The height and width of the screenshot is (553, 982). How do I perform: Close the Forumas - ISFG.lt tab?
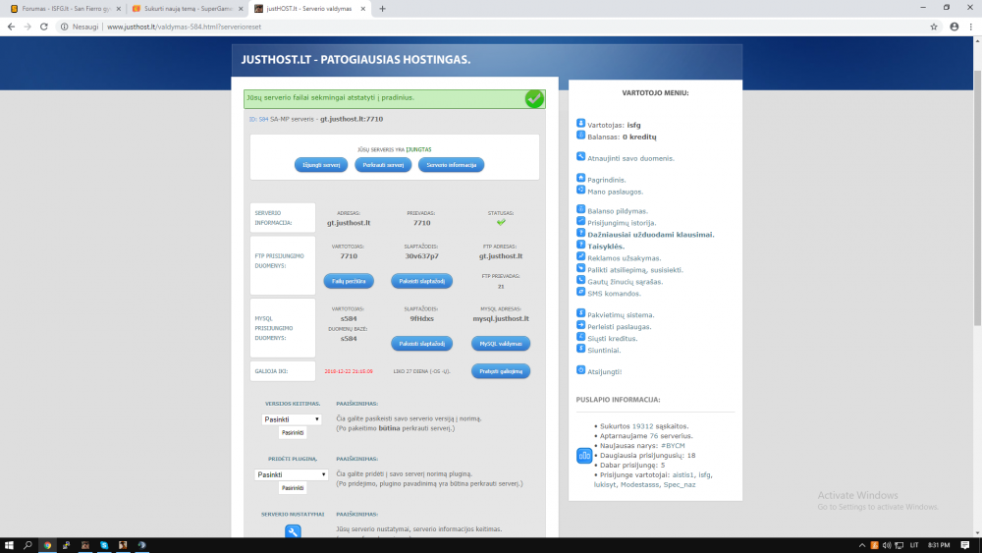(119, 9)
